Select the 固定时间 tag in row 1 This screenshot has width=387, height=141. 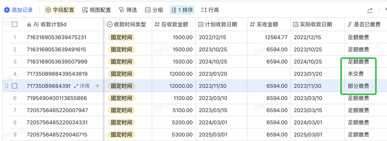pos(122,38)
